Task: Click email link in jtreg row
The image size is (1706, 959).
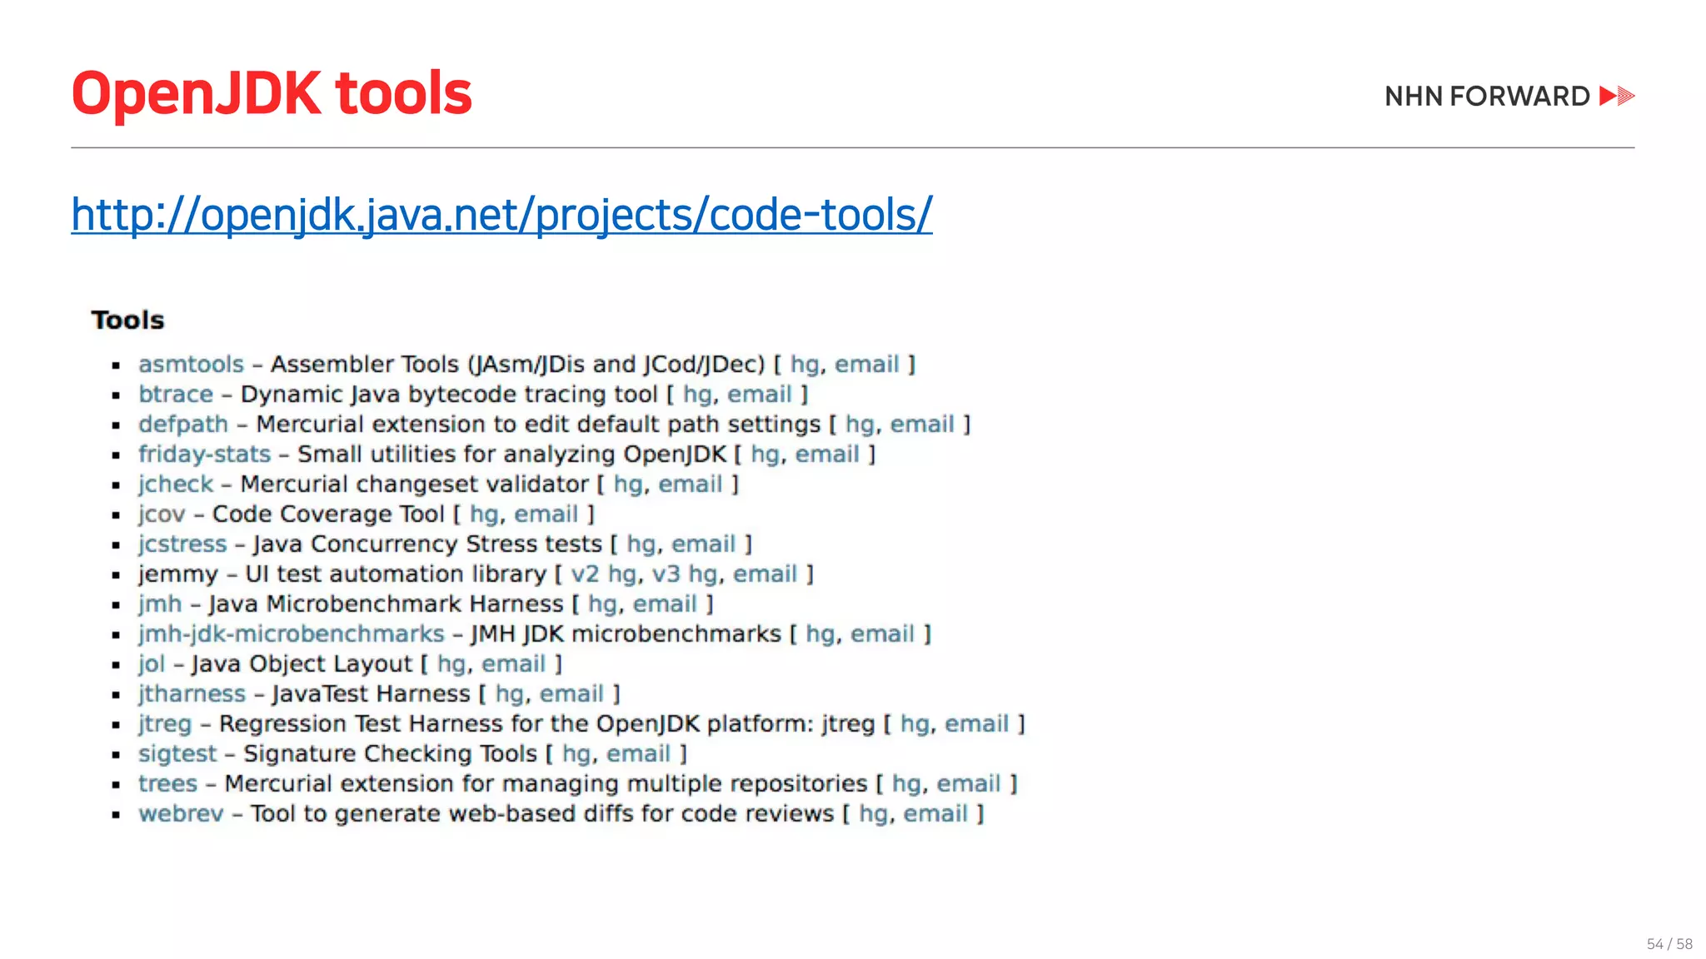Action: 977,724
